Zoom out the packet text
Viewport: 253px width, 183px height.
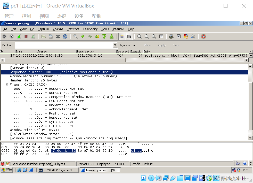147,36
